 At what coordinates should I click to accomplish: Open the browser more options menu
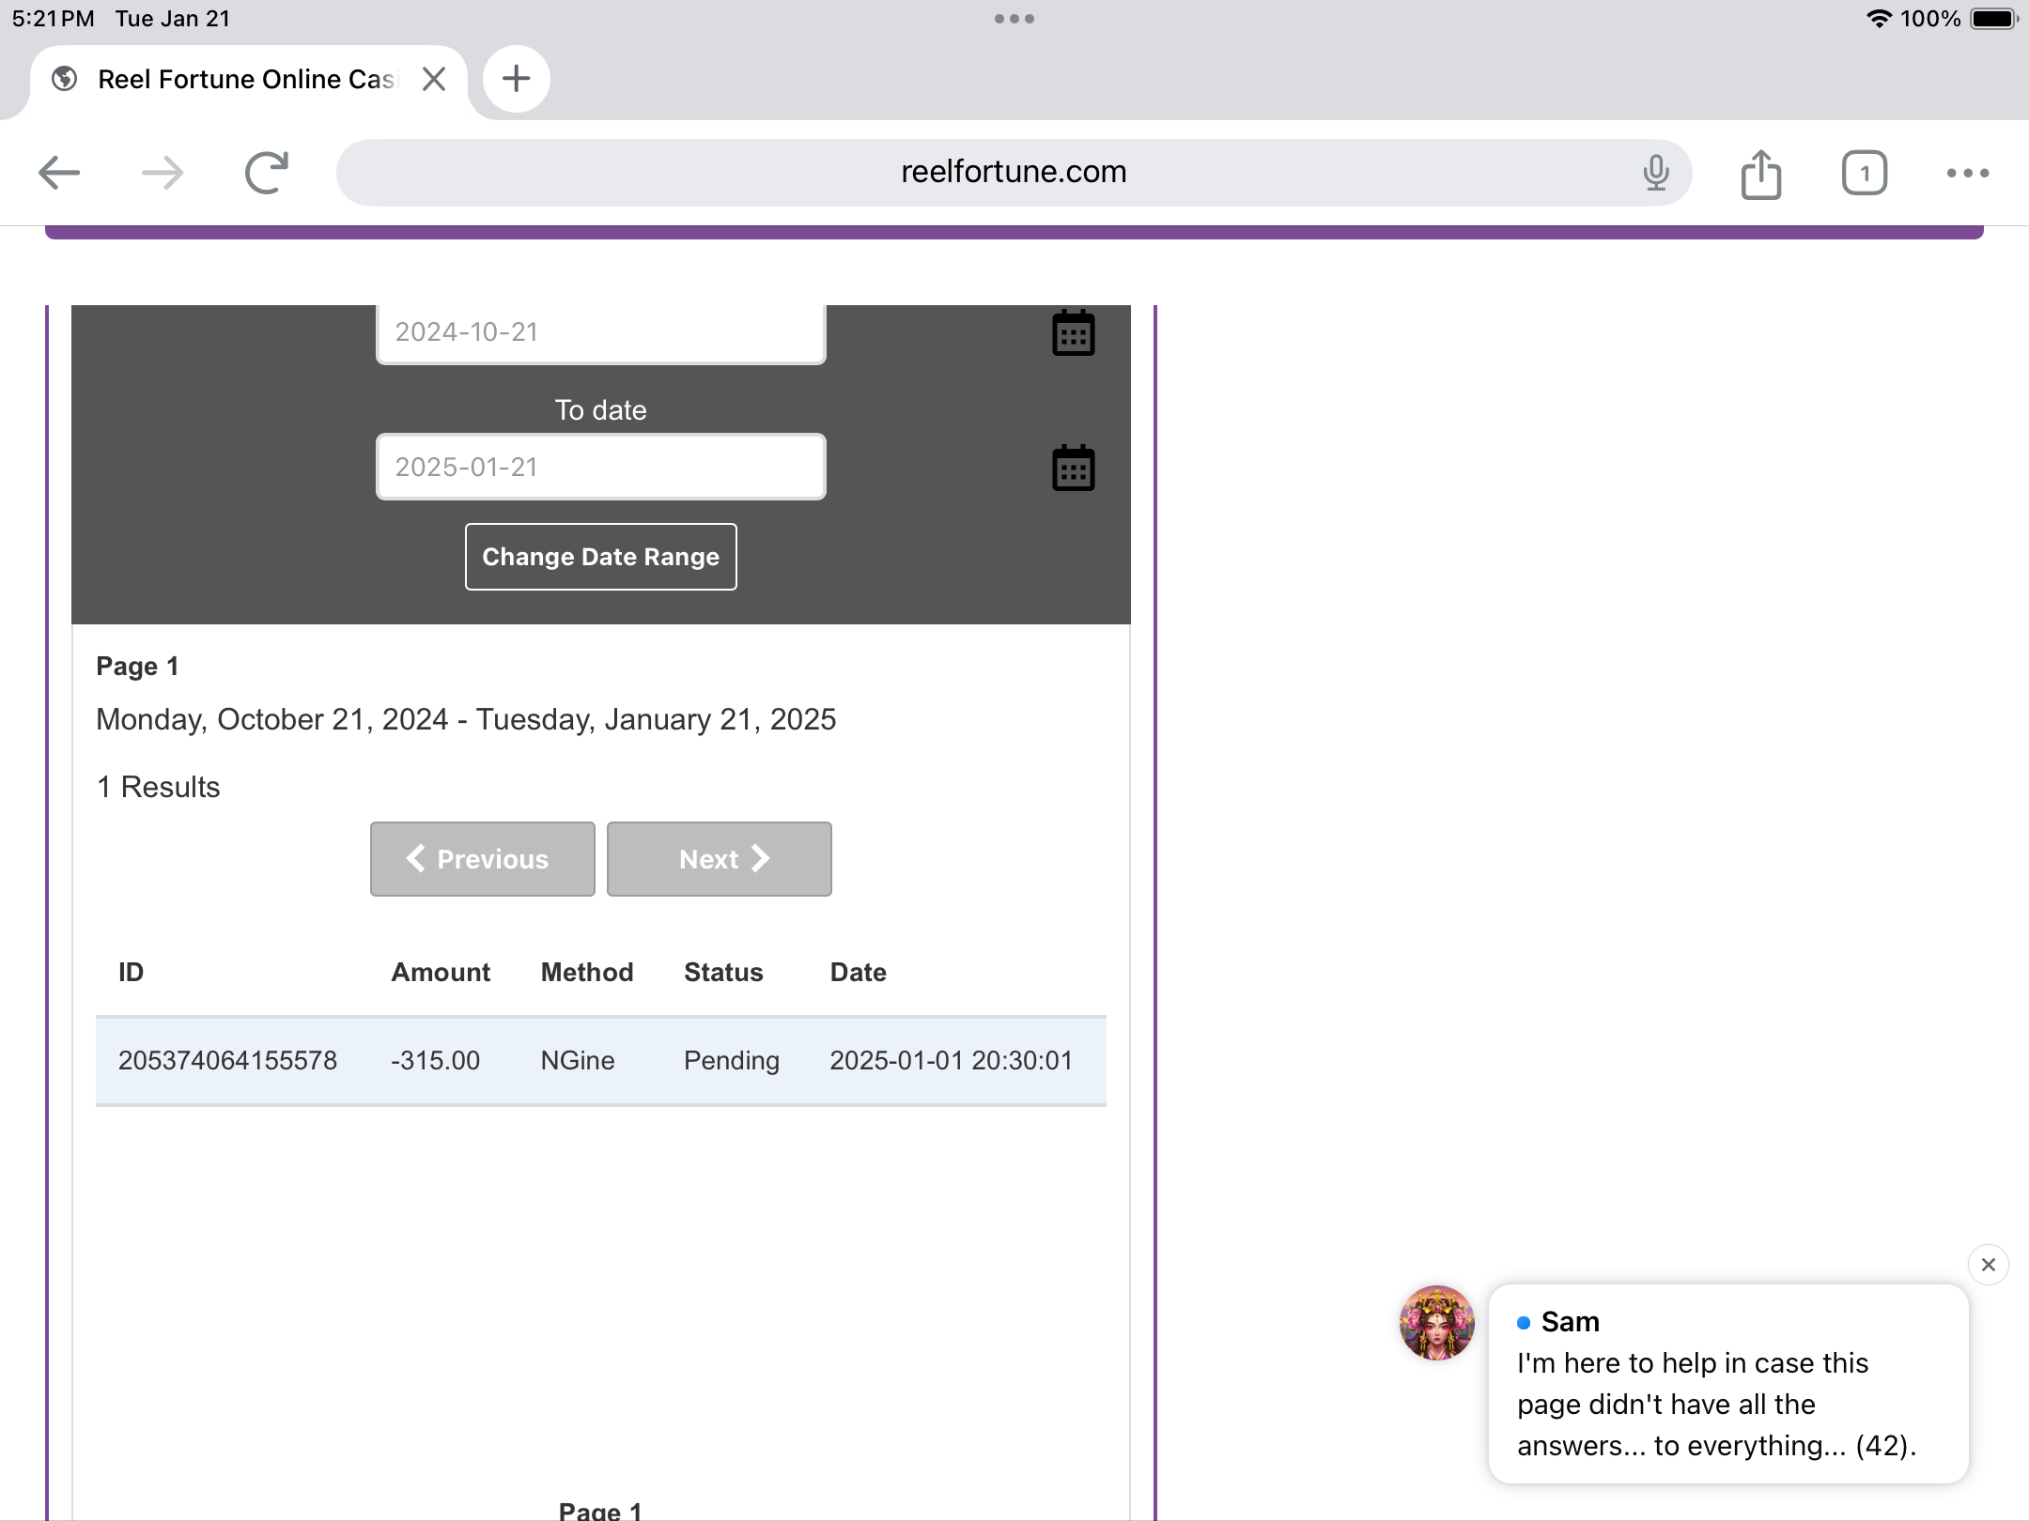click(x=1968, y=173)
